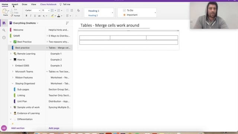Apply the text highlight color
Screen dimensions: 238x134
[x=52, y=16]
